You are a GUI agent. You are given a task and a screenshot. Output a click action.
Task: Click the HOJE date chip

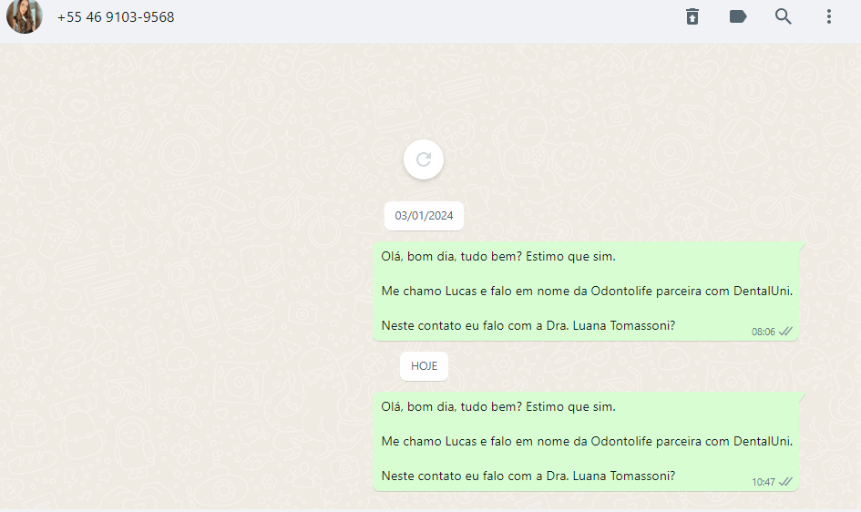(424, 366)
